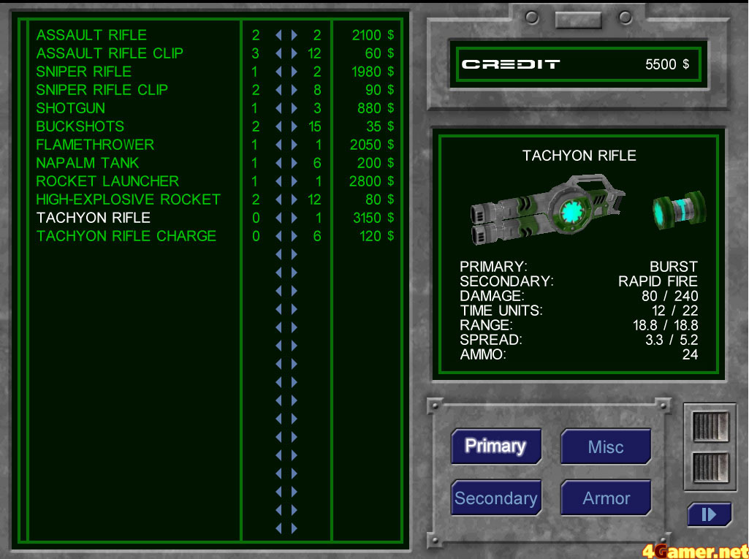Viewport: 749px width, 559px height.
Task: Click right arrow for Tachyon Rifle Charge
Action: coord(294,236)
